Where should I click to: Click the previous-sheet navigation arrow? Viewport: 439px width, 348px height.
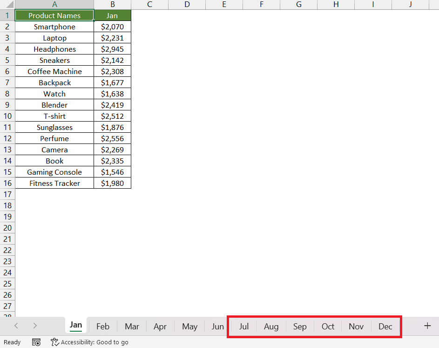(16, 326)
